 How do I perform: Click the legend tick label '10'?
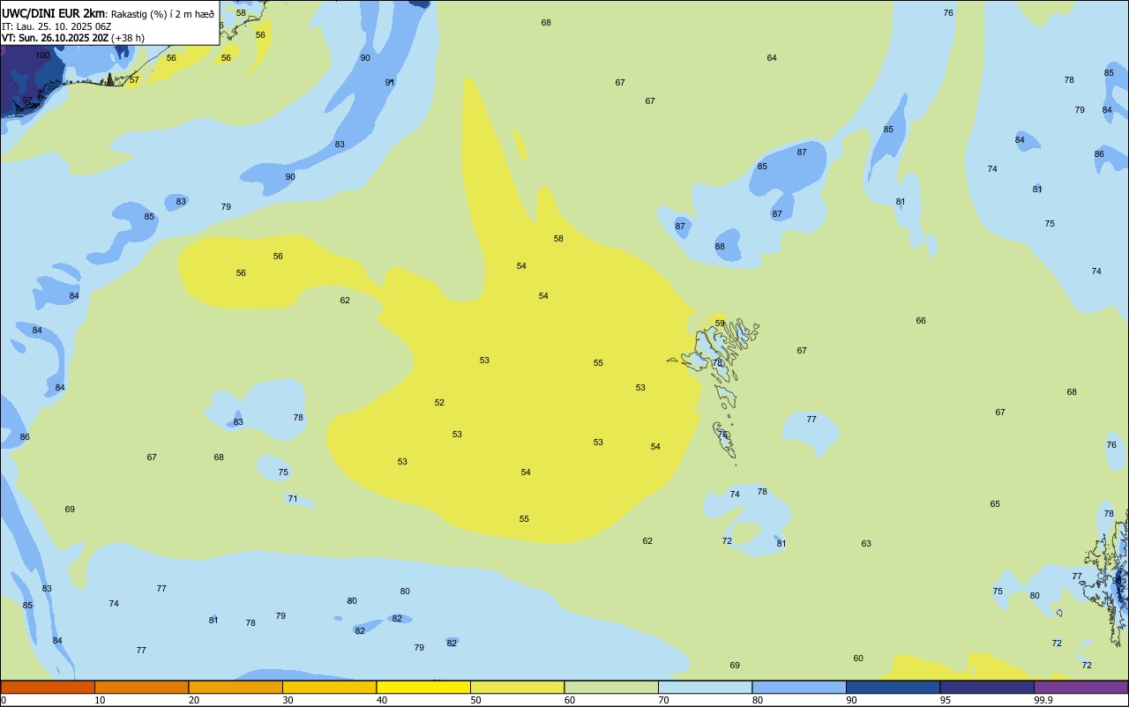[x=101, y=700]
